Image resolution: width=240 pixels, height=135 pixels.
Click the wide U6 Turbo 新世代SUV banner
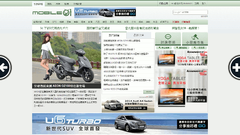point(120,124)
